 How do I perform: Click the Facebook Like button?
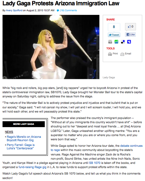click(x=130, y=35)
